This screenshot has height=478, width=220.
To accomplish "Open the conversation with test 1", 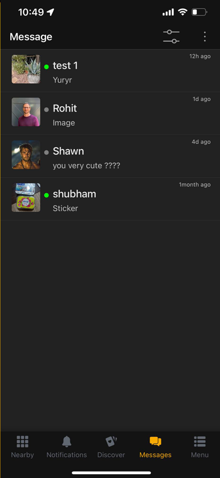I will (110, 71).
